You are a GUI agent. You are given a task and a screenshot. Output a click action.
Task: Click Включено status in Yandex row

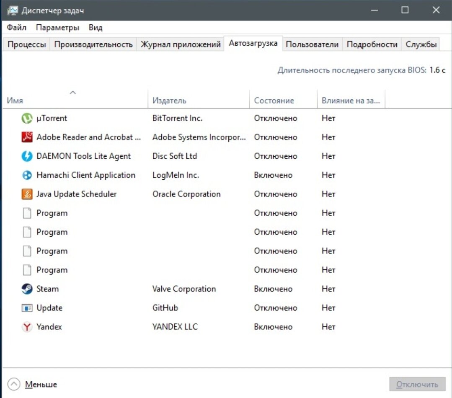click(x=273, y=327)
